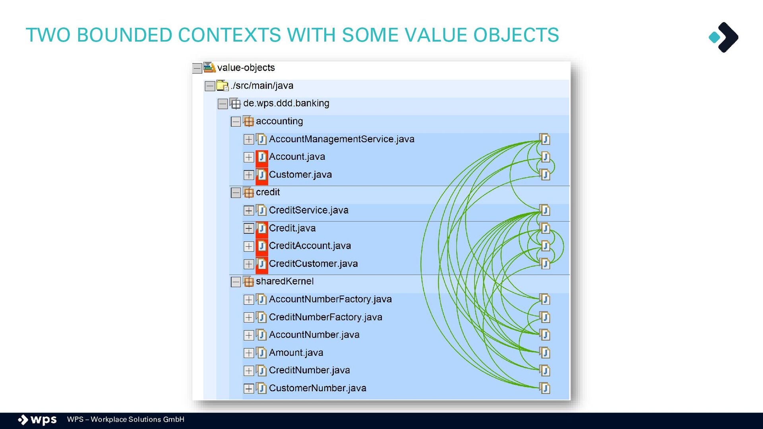Screen dimensions: 763x429
Task: Click the red-highlighted CreditCustomer.java file icon
Action: coord(261,265)
